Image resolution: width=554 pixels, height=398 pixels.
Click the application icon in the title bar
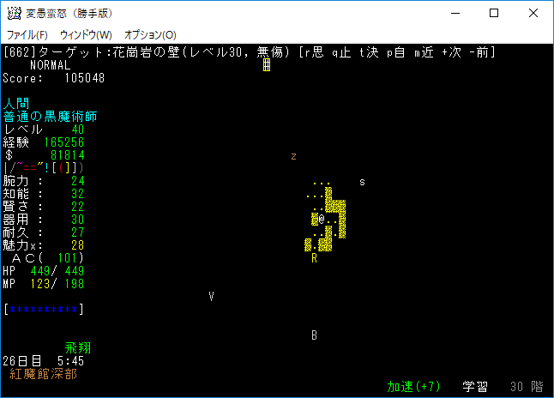coord(14,13)
